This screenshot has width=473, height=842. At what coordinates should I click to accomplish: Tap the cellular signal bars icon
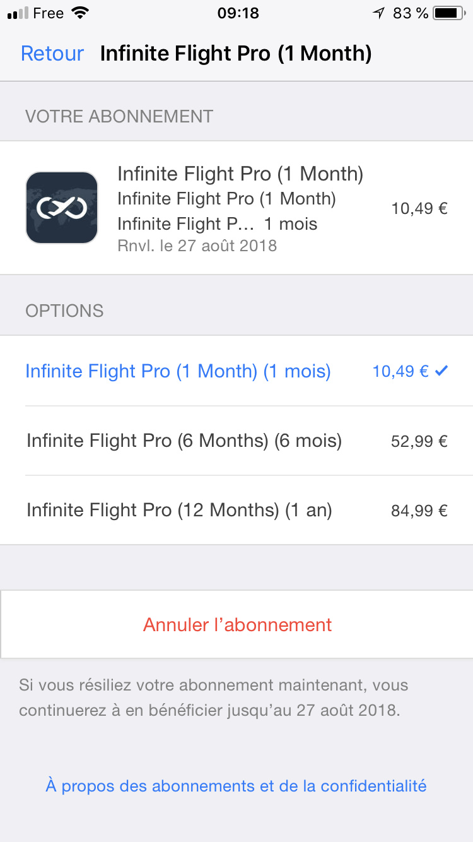pyautogui.click(x=18, y=13)
